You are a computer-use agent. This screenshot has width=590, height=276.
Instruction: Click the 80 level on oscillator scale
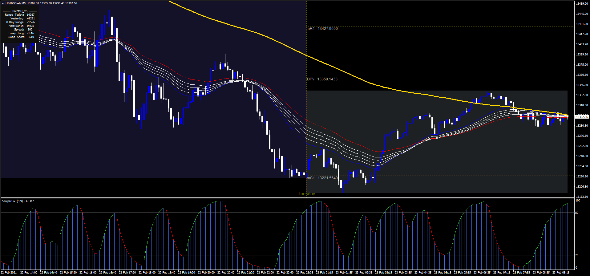(577, 213)
